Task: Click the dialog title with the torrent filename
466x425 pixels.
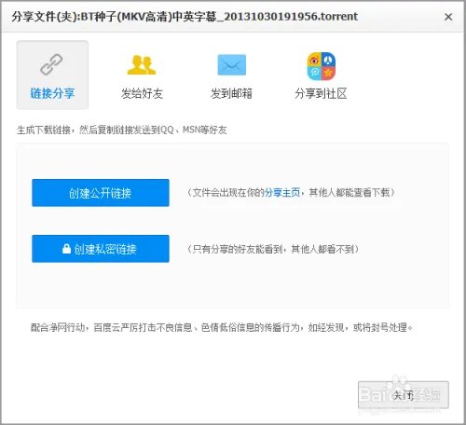Action: [185, 17]
